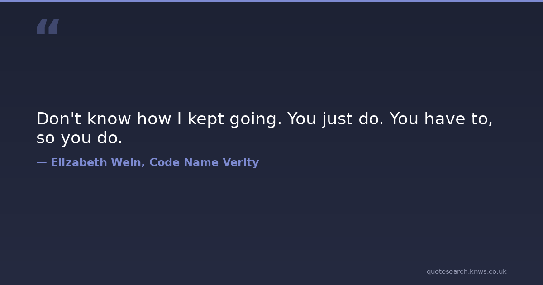Click the surname Wein in the attribution
The image size is (543, 285).
pos(128,163)
